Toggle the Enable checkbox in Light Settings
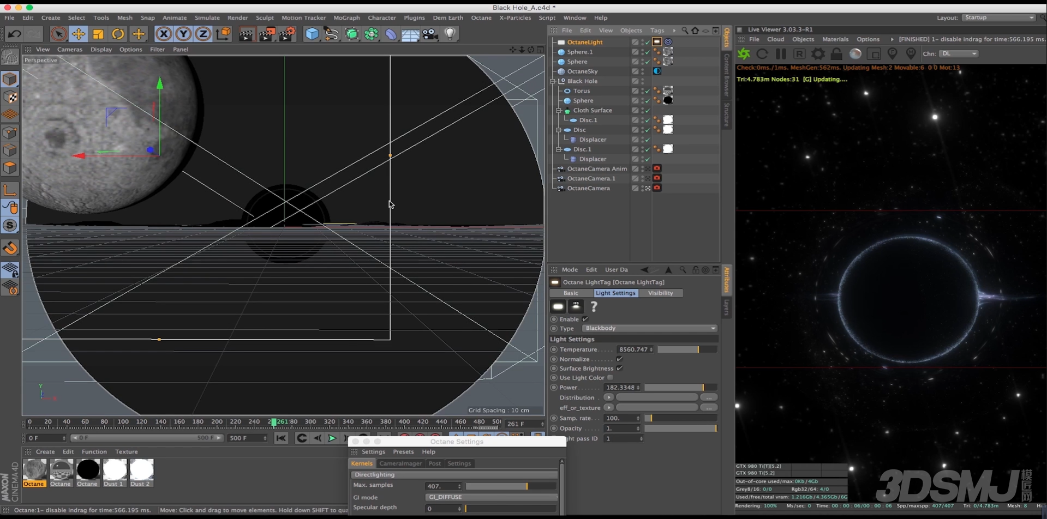1047x519 pixels. click(585, 319)
